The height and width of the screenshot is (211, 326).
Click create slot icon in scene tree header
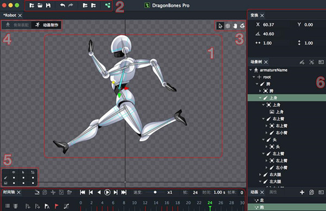[x=312, y=62]
